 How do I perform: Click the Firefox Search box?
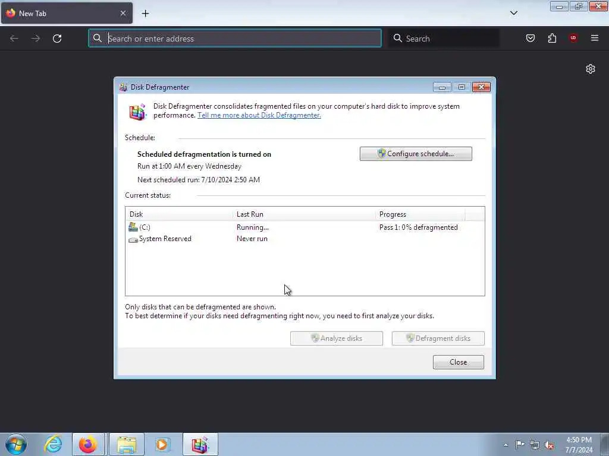point(444,39)
